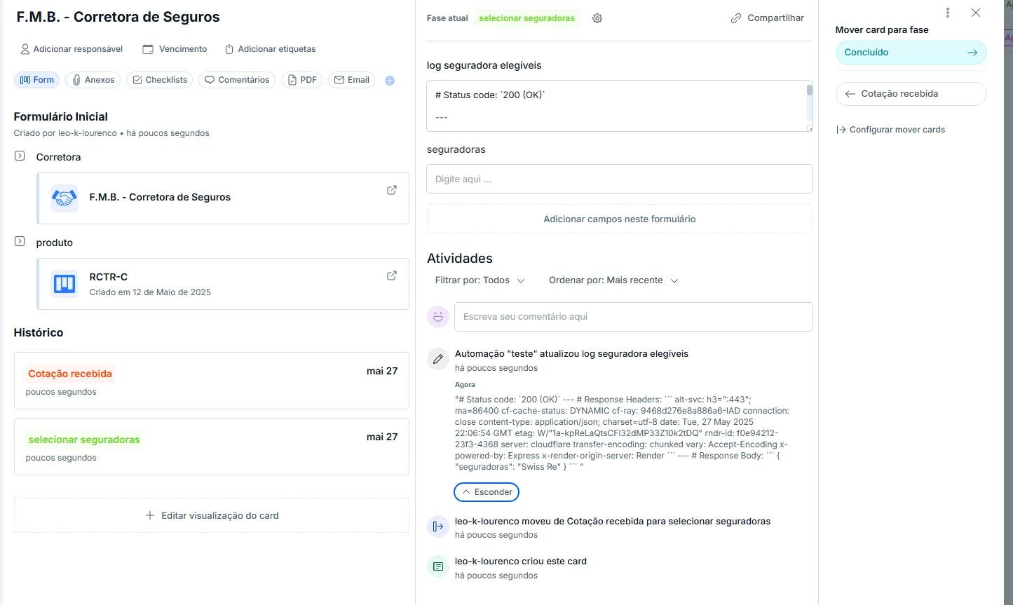Open F.M.B. Corretora record external link icon

(x=392, y=190)
